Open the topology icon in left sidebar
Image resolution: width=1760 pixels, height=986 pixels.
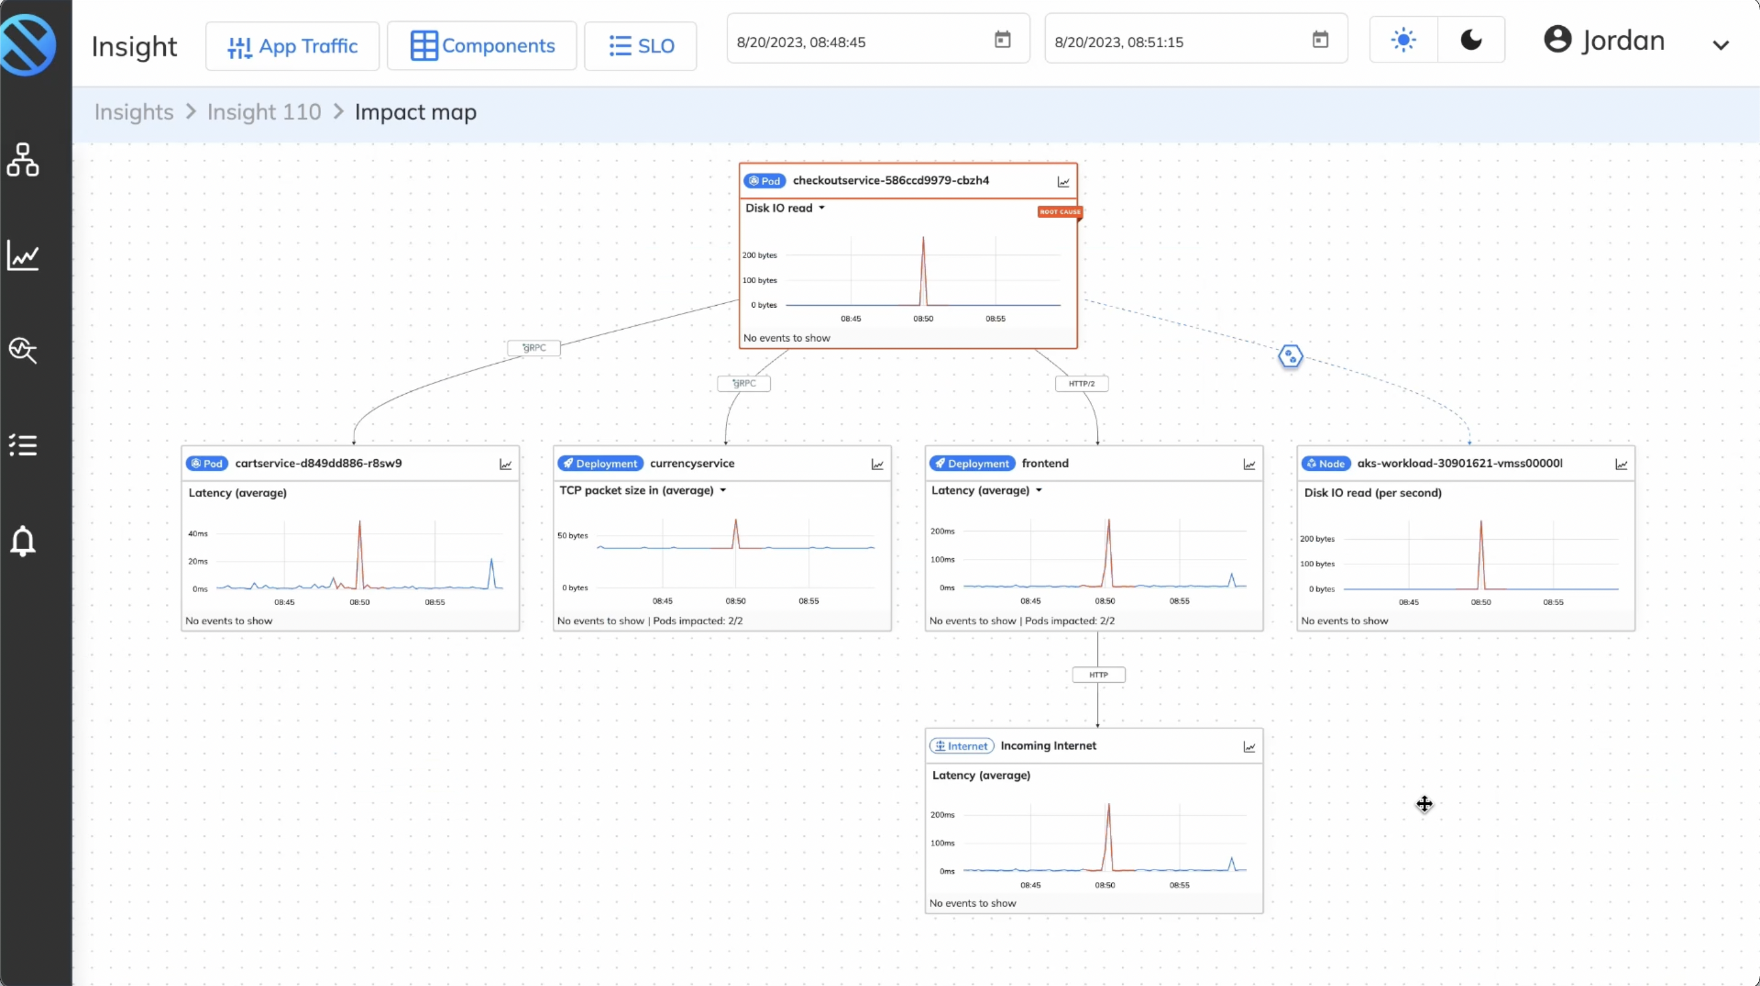coord(23,160)
